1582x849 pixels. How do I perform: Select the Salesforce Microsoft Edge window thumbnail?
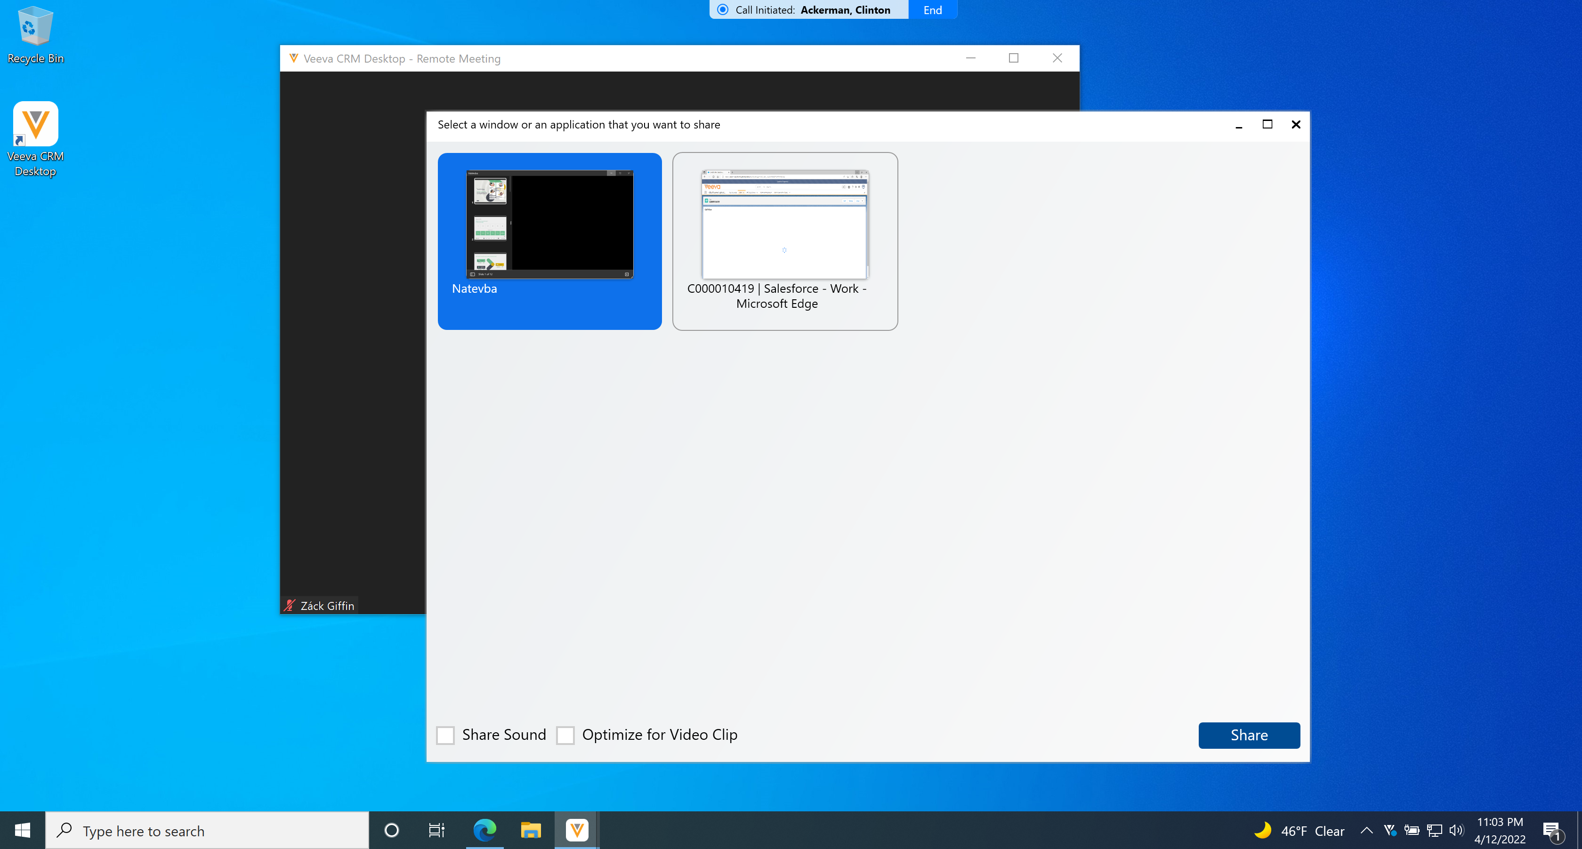pos(784,240)
